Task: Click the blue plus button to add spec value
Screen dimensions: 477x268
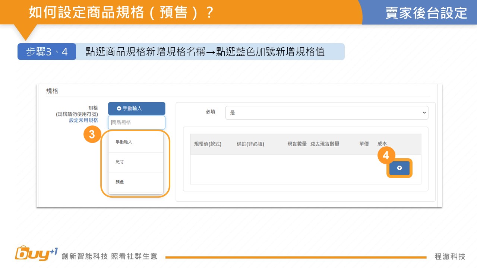Action: pyautogui.click(x=399, y=168)
